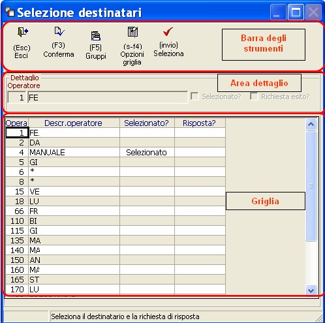Click grid scrollbar down arrow

click(x=311, y=290)
